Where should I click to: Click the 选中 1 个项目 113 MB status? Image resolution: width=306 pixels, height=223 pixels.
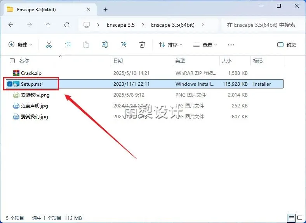click(57, 218)
